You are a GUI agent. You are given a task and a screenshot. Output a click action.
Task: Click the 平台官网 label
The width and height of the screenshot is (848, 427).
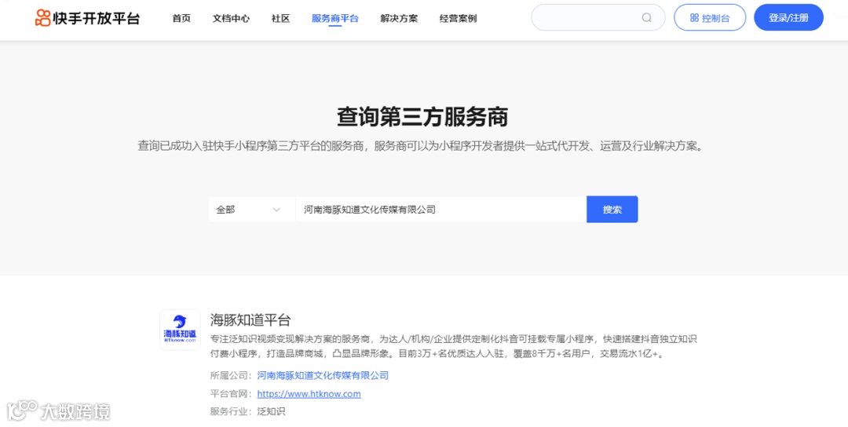(x=228, y=394)
